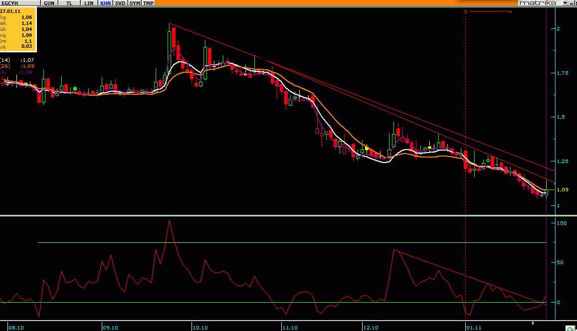Click the 1,75 price axis label

pyautogui.click(x=563, y=73)
